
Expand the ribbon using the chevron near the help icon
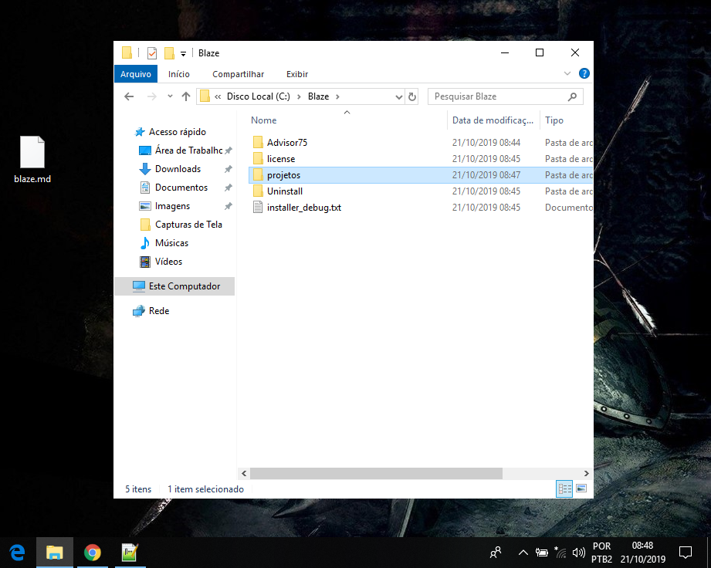coord(567,73)
